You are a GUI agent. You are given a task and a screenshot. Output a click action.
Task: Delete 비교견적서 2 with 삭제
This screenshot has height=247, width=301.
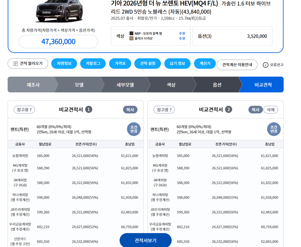click(x=271, y=110)
